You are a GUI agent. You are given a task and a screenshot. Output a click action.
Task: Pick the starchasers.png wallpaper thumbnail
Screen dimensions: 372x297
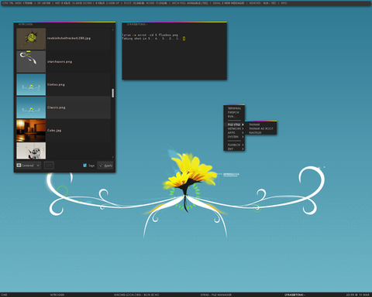[31, 62]
